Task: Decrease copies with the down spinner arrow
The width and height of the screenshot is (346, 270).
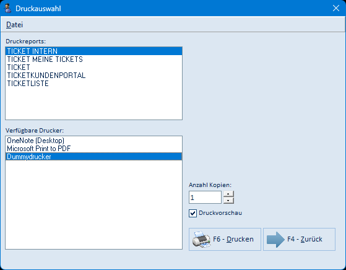Action: (228, 201)
